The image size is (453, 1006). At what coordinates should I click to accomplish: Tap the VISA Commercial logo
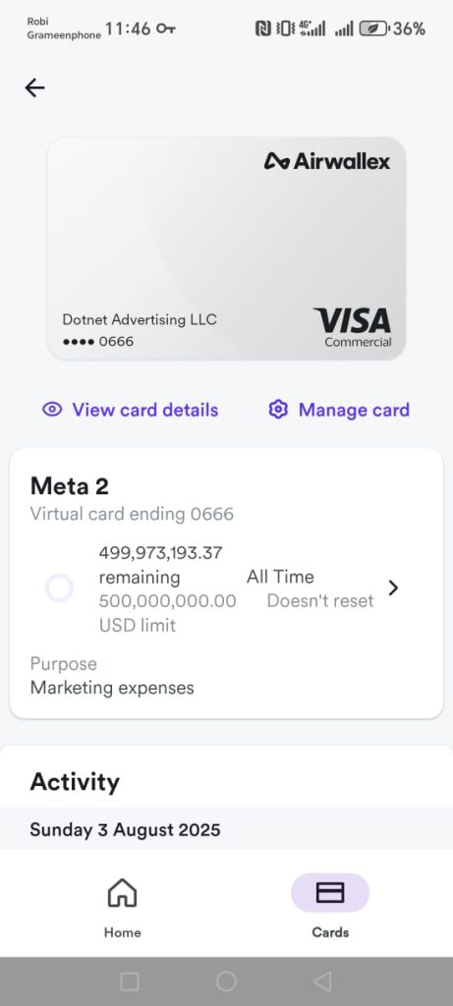pyautogui.click(x=352, y=327)
